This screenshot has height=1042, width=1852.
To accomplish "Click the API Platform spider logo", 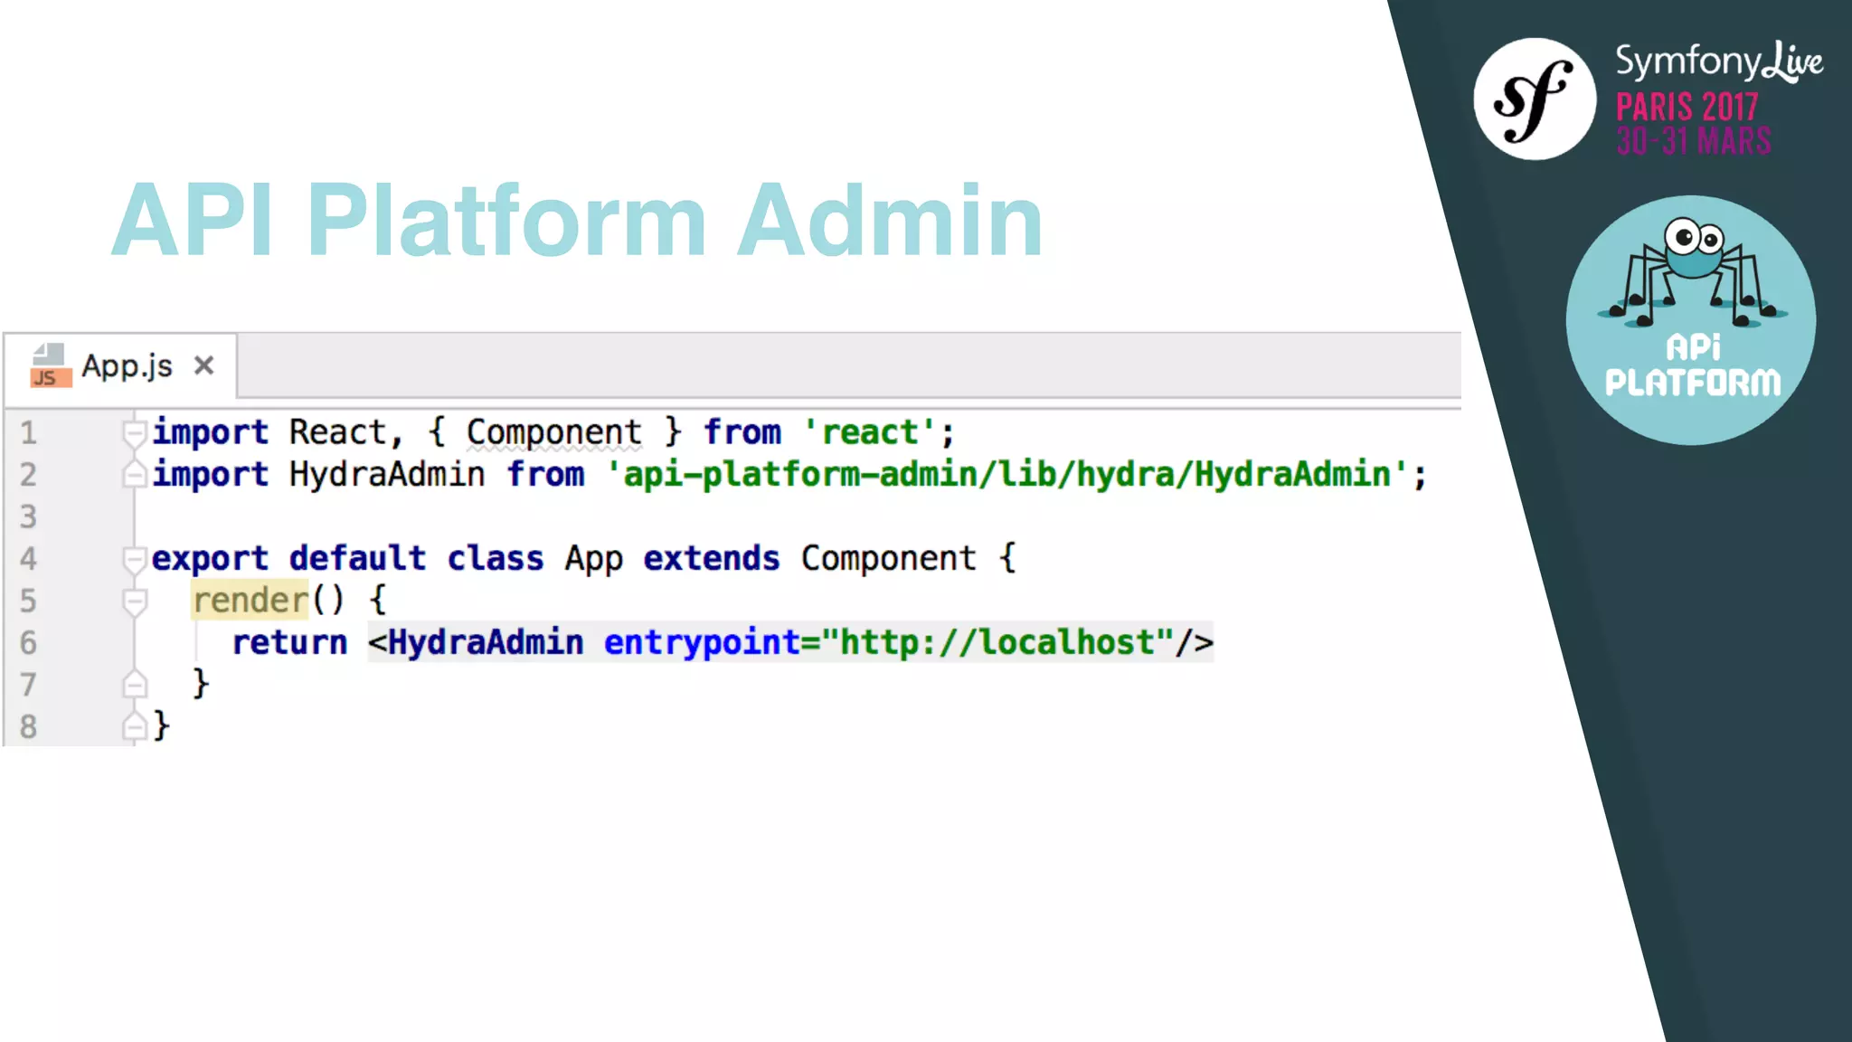I will tap(1691, 320).
